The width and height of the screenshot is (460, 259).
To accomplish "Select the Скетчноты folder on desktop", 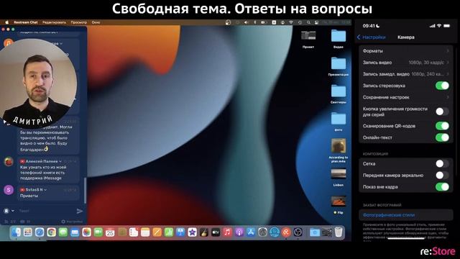I will pos(339,91).
